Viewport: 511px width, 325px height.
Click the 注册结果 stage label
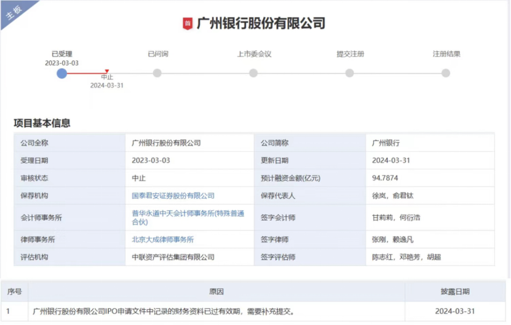point(446,53)
